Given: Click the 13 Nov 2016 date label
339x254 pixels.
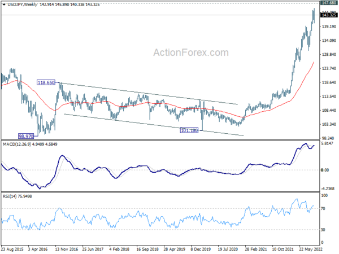Looking at the screenshot, I should (x=66, y=249).
